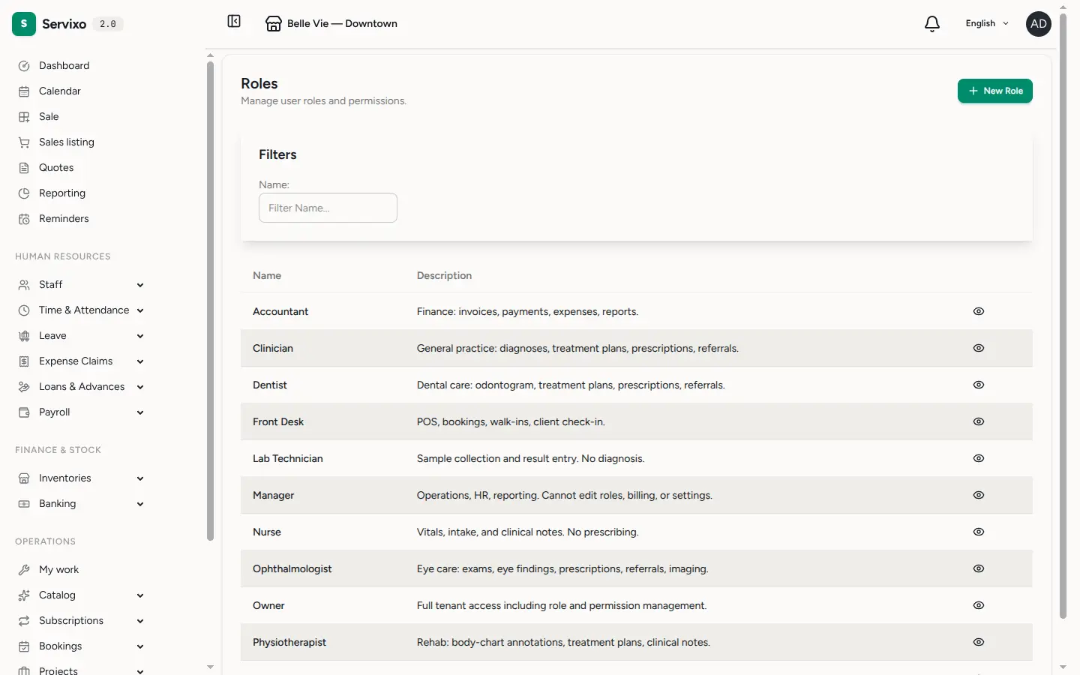Image resolution: width=1080 pixels, height=675 pixels.
Task: Expand the Expense Claims chevron
Action: (140, 361)
